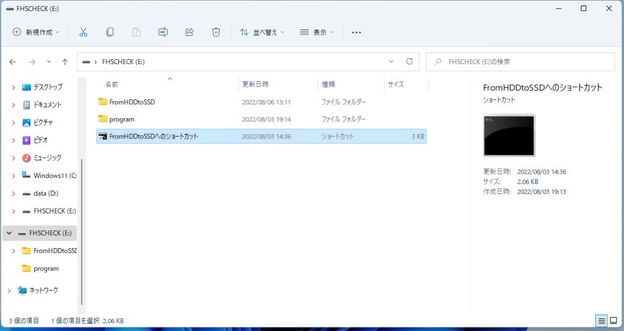Go up one folder level
This screenshot has width=624, height=331.
coord(65,62)
